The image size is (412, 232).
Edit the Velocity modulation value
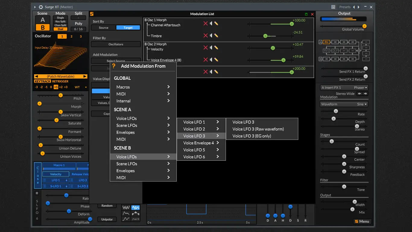click(216, 48)
